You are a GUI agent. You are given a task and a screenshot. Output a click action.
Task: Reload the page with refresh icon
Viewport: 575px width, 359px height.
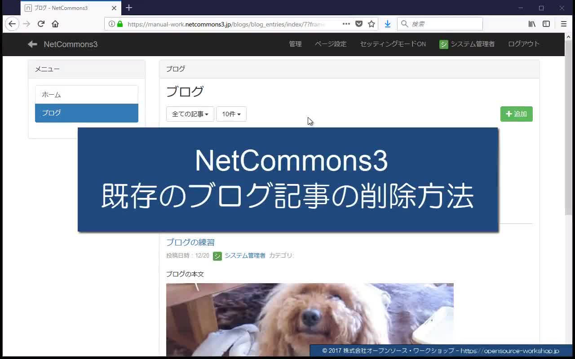pyautogui.click(x=41, y=24)
